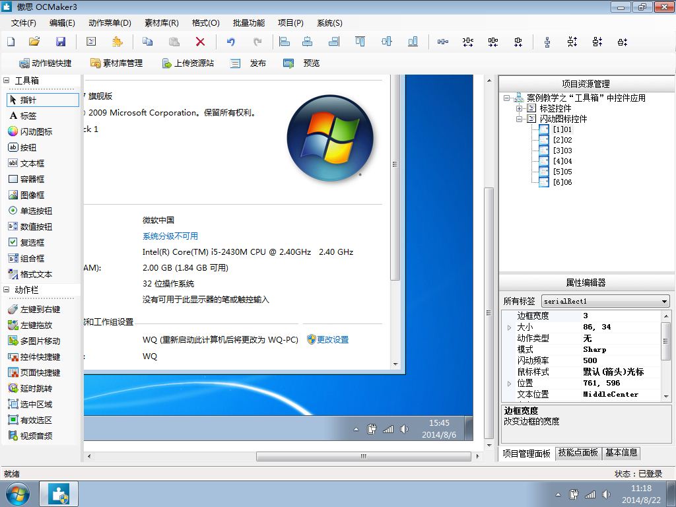This screenshot has width=676, height=507.
Task: Select the 数值按钮 numeric button tool
Action: (x=30, y=227)
